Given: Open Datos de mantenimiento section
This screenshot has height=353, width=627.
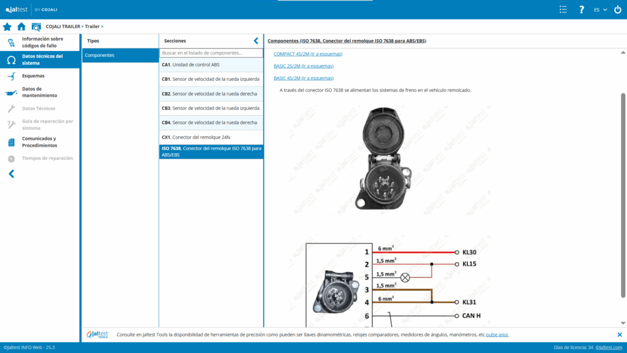Looking at the screenshot, I should click(39, 92).
